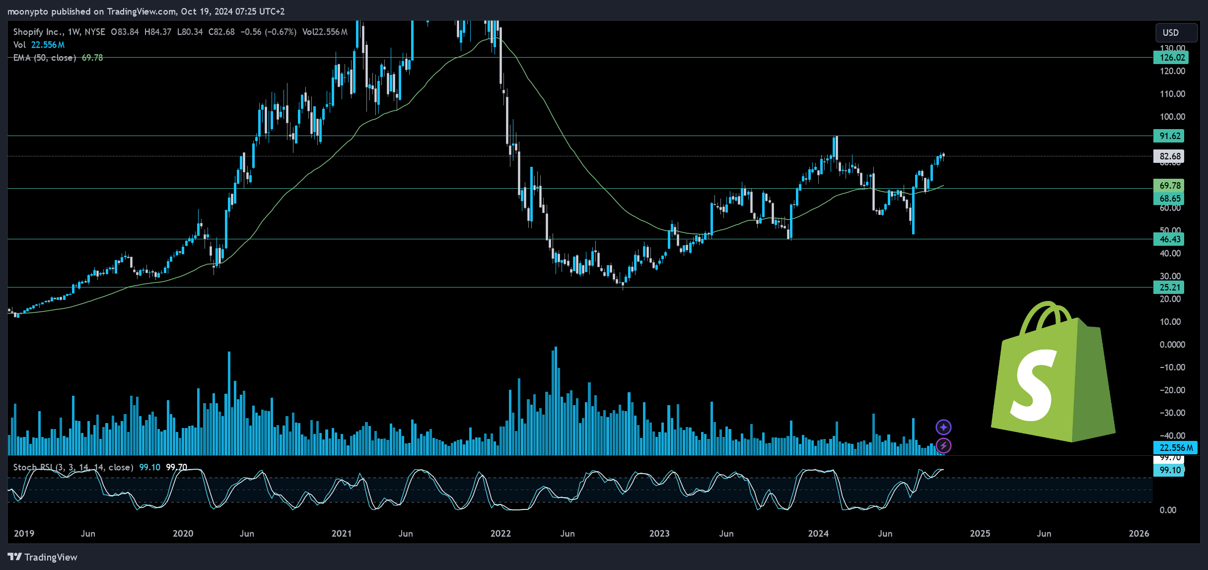Click the 0.00 tick on Stoch RSI axis
The width and height of the screenshot is (1208, 570).
pos(1168,510)
